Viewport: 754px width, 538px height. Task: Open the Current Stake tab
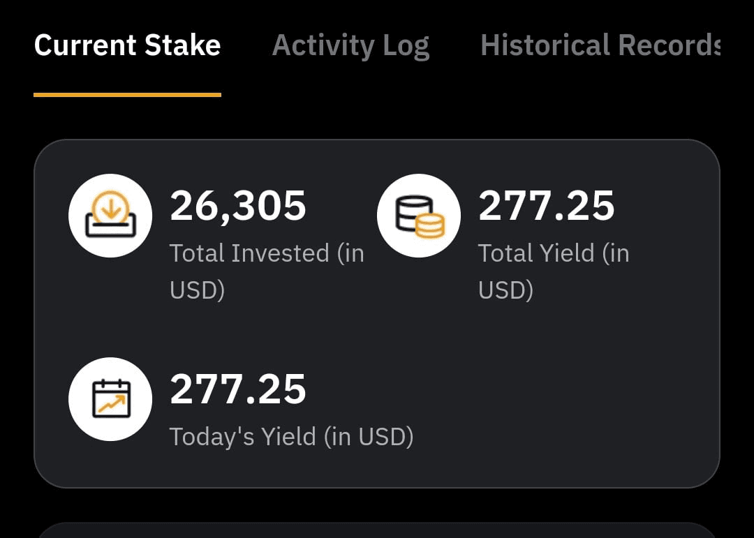pyautogui.click(x=128, y=45)
